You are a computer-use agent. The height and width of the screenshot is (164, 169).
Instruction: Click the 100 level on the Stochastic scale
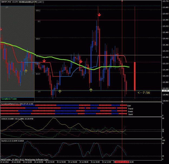(164, 141)
